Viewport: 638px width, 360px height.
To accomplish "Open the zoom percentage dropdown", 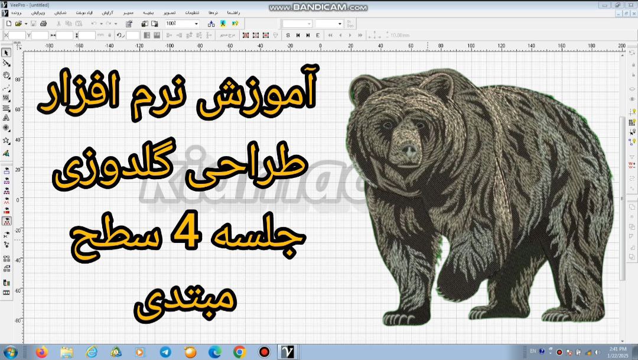I will (196, 24).
